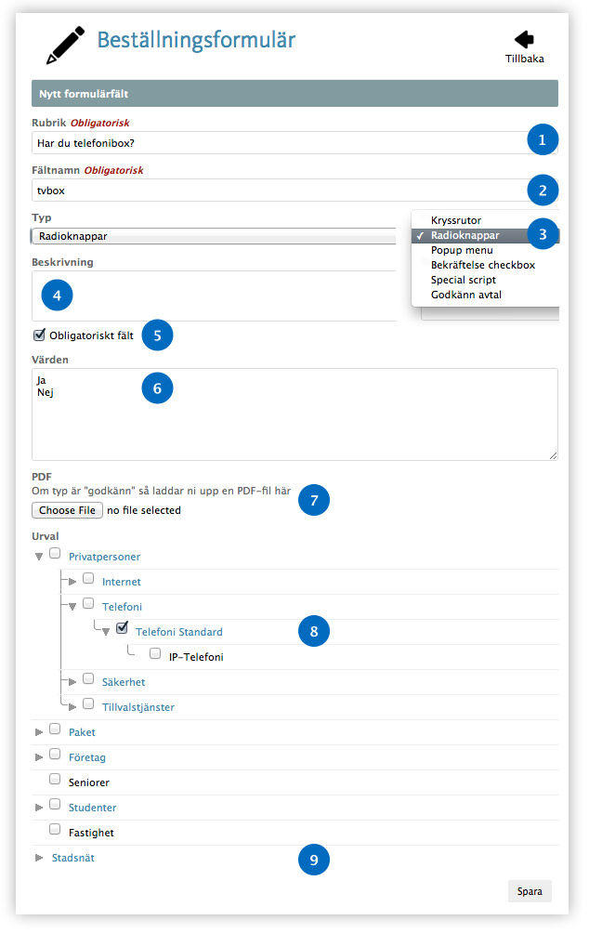This screenshot has height=933, width=589.
Task: Collapse the Privatpersoner tree node
Action: tap(39, 556)
